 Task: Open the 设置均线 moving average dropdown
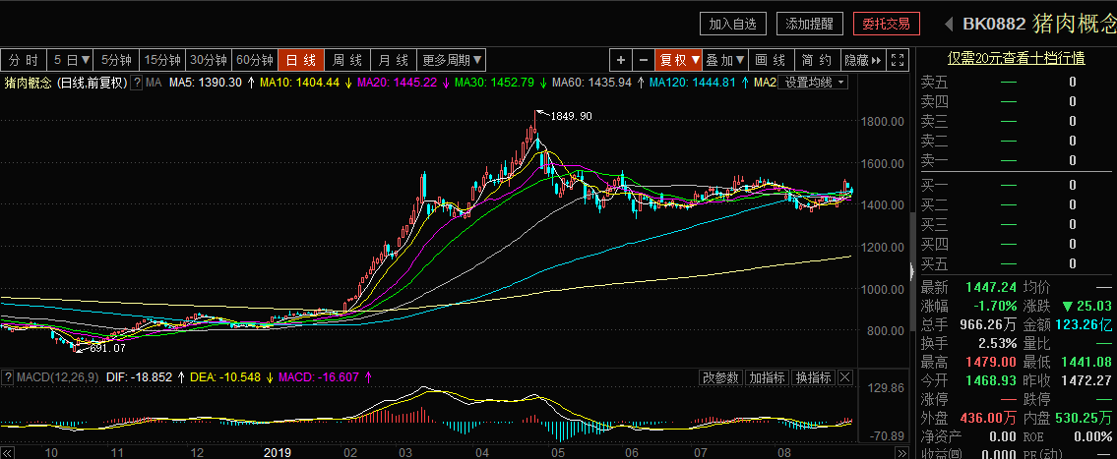point(813,83)
